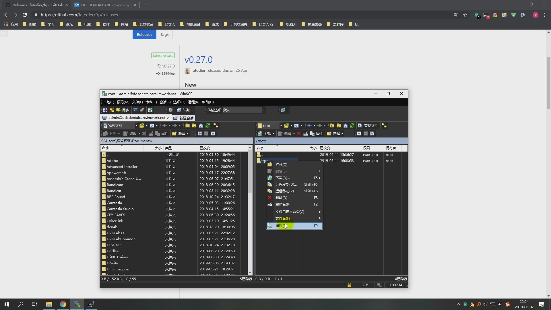The width and height of the screenshot is (551, 310).
Task: Click the local panel filter icon
Action: click(152, 125)
